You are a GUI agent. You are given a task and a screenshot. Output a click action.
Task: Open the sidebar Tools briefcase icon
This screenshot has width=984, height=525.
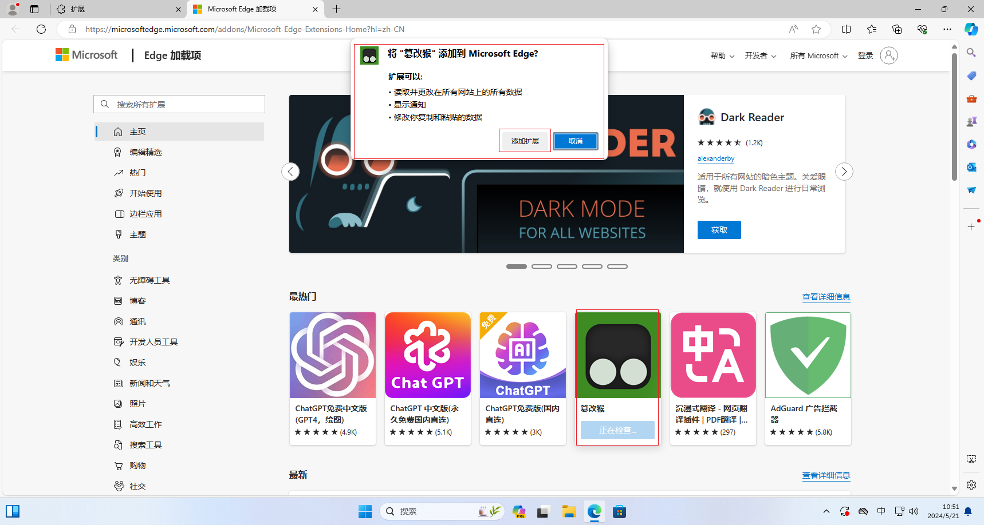point(971,98)
